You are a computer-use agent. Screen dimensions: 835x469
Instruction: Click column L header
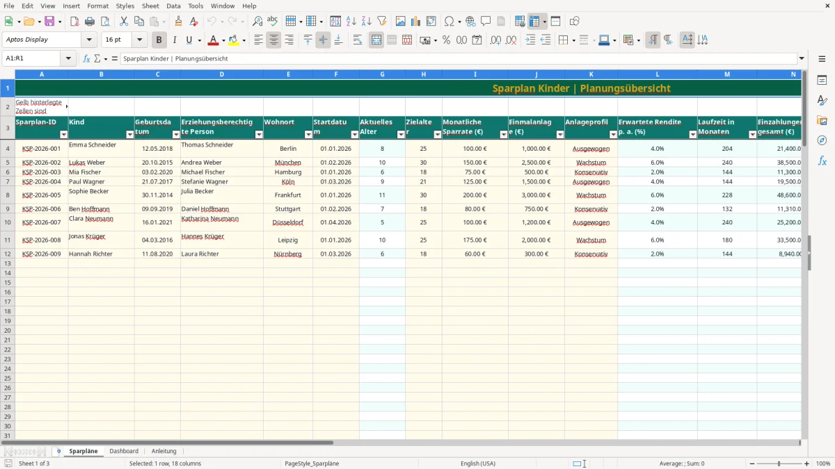point(658,74)
